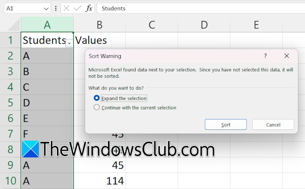Select row 9 header
This screenshot has width=305, height=189.
point(10,165)
